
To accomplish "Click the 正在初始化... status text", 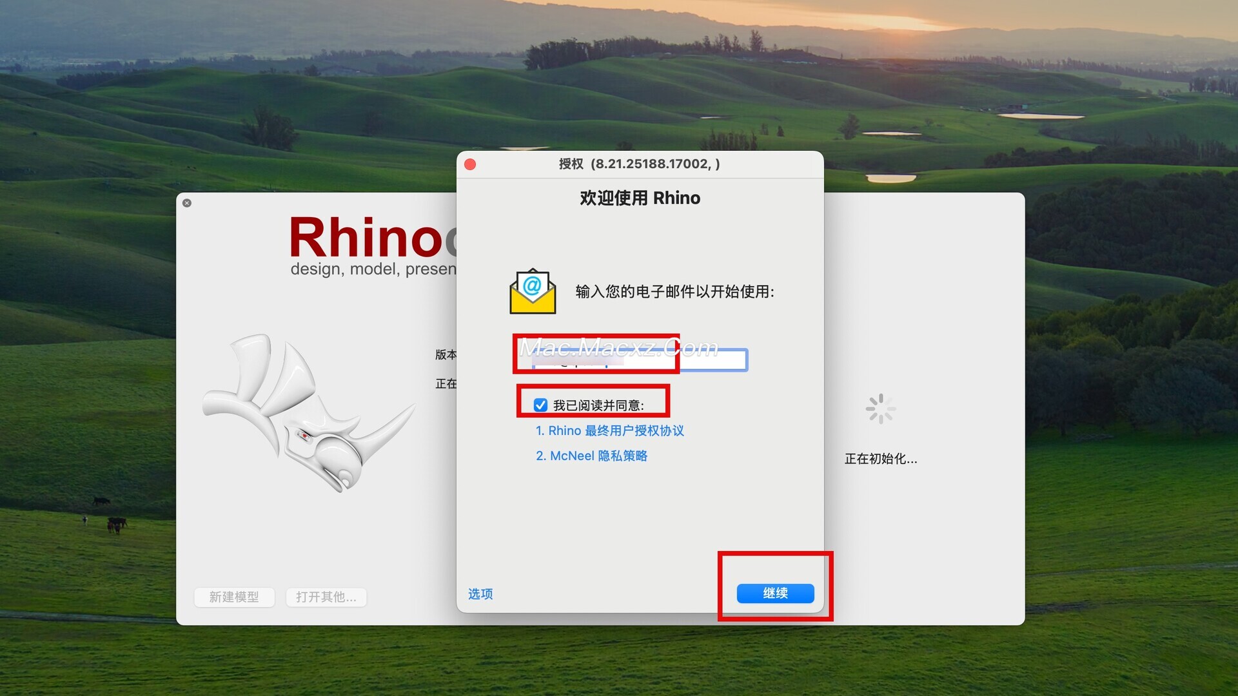I will coord(881,458).
